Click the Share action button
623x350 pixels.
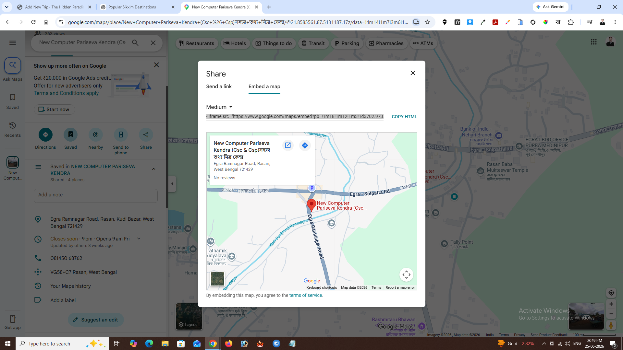point(146,139)
